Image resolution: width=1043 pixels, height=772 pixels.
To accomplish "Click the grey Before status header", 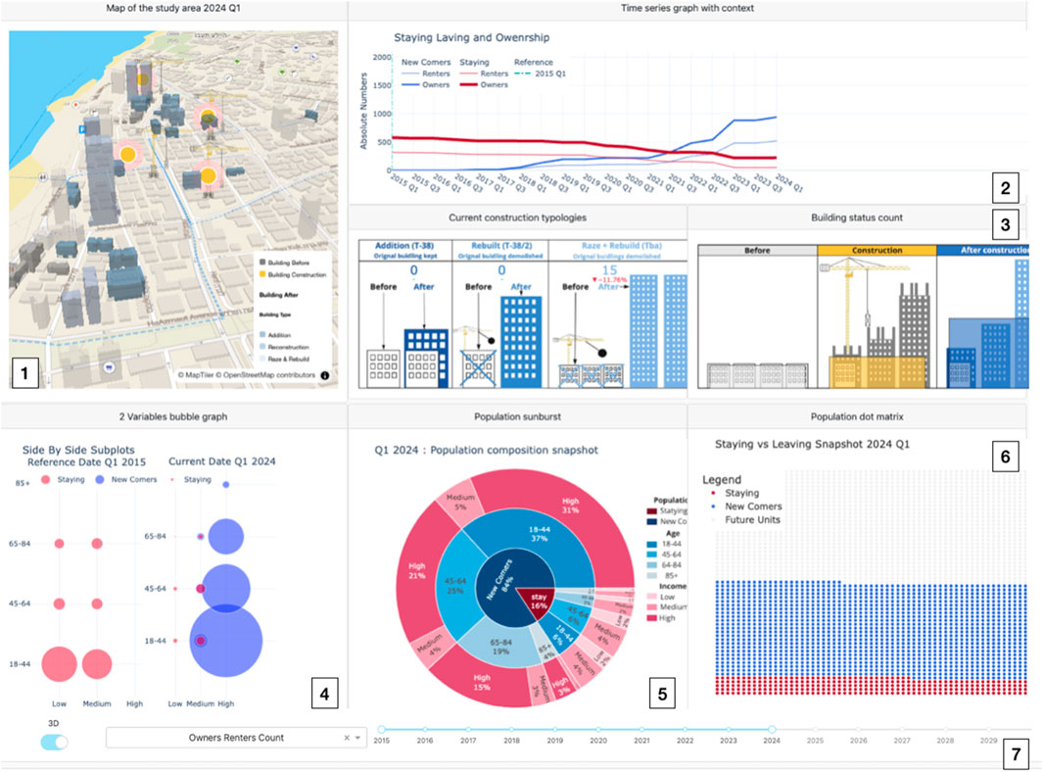I will [758, 250].
